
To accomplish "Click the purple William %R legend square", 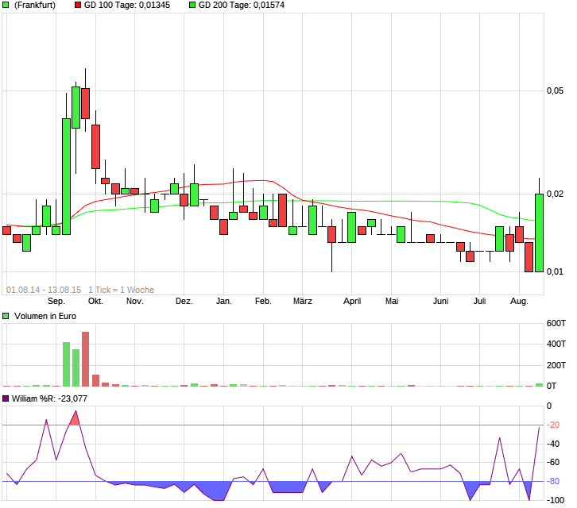I will 6,398.
